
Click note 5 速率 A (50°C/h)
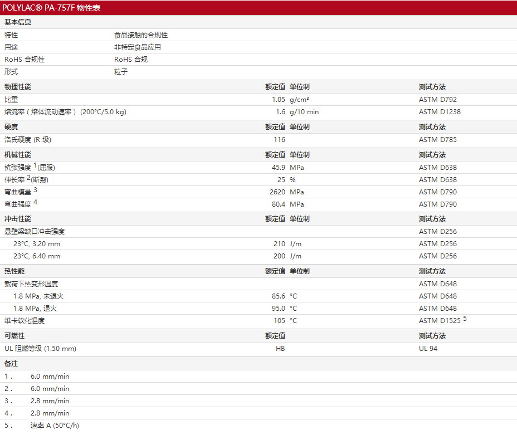click(55, 426)
